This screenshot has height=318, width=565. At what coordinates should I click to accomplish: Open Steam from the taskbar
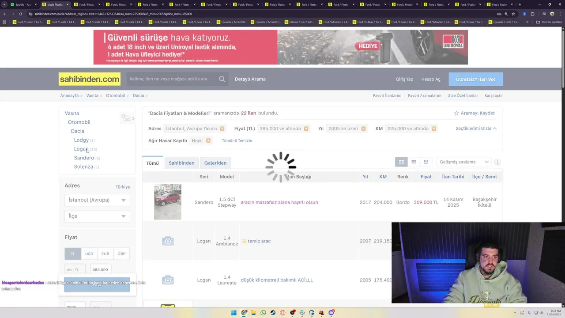(273, 313)
